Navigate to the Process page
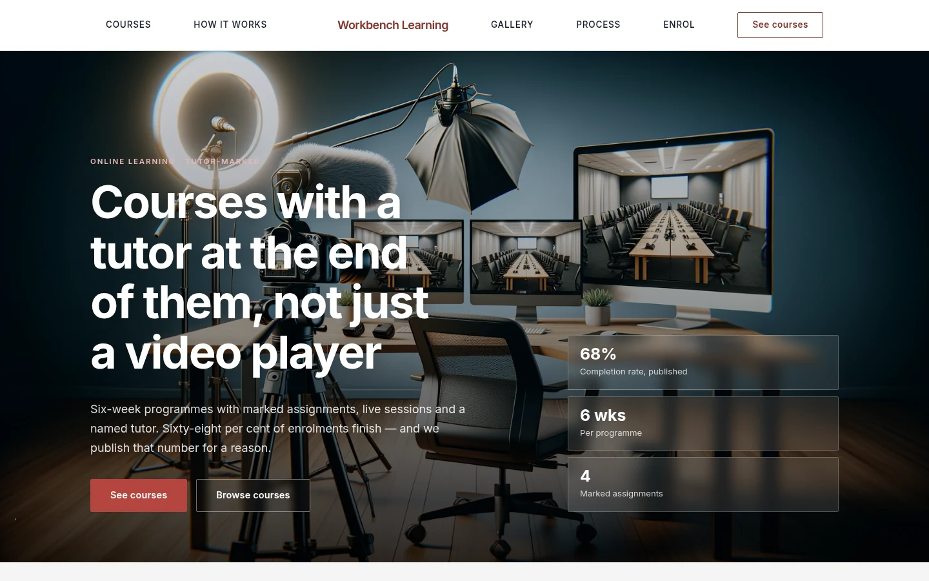This screenshot has height=581, width=929. 598,25
